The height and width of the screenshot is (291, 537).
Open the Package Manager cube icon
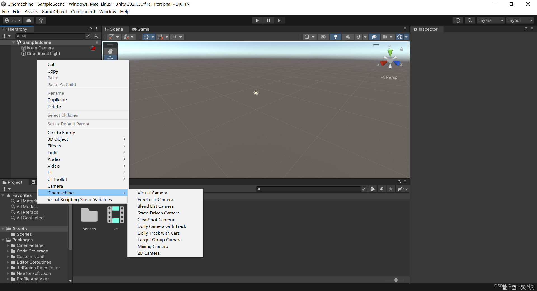tap(41, 20)
